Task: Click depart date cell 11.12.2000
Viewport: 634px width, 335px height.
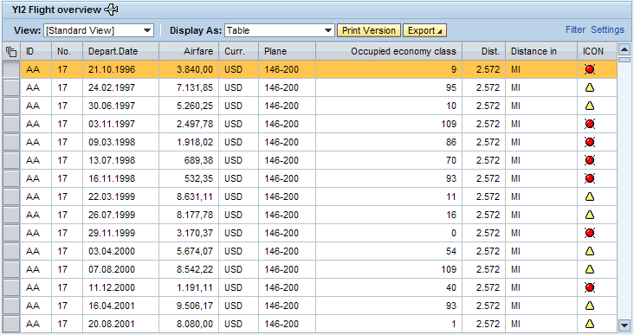Action: 121,287
